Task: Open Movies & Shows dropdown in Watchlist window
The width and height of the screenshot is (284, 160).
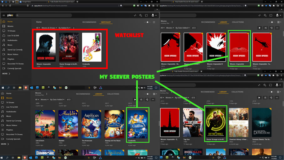Action: (x=49, y=28)
